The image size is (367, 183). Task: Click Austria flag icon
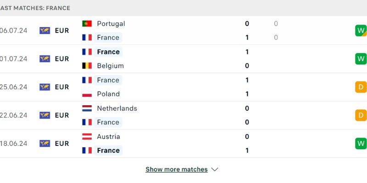(87, 137)
